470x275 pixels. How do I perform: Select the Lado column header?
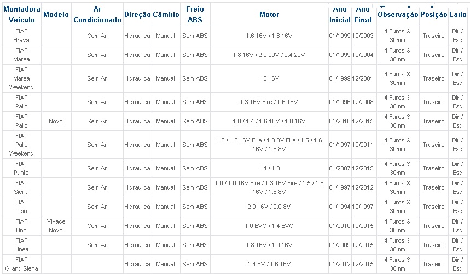click(x=458, y=14)
